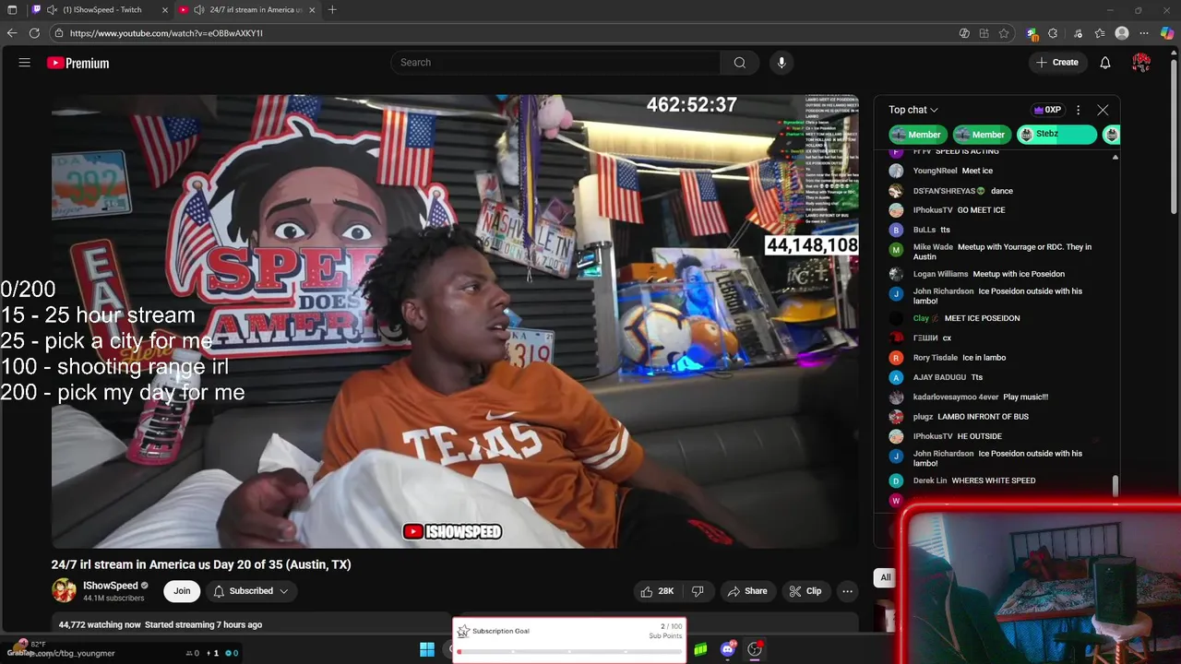This screenshot has width=1181, height=664.
Task: Reload the current page
Action: (x=34, y=33)
